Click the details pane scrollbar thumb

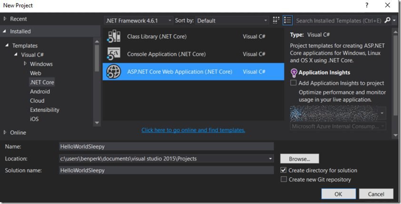tap(395, 75)
